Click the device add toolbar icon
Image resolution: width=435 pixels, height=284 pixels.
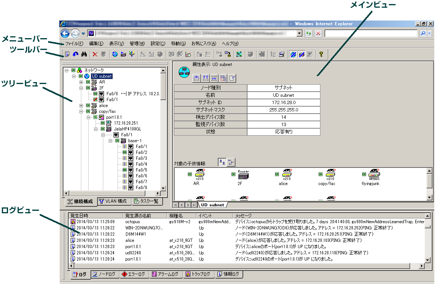tap(123, 54)
